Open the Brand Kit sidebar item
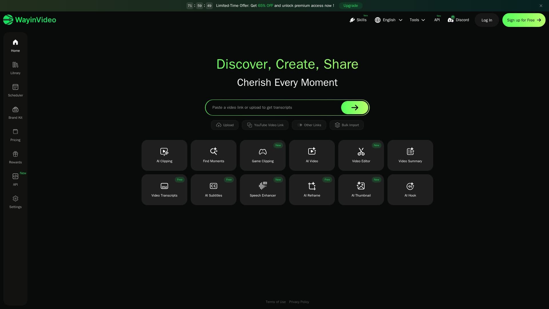The height and width of the screenshot is (309, 549). (x=15, y=113)
